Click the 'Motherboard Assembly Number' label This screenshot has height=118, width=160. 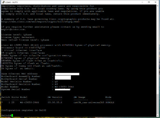(x=21, y=76)
